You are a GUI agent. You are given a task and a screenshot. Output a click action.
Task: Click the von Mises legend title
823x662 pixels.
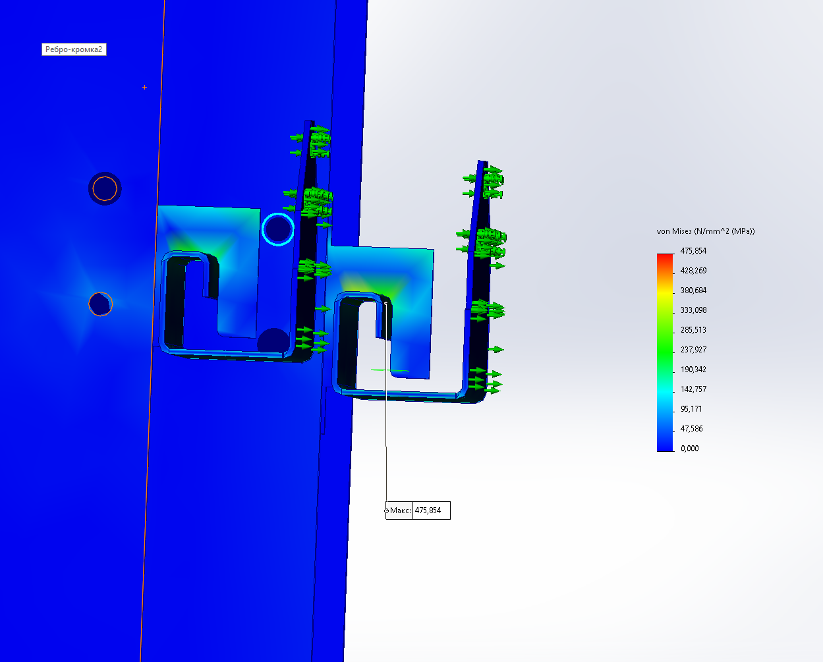(705, 231)
